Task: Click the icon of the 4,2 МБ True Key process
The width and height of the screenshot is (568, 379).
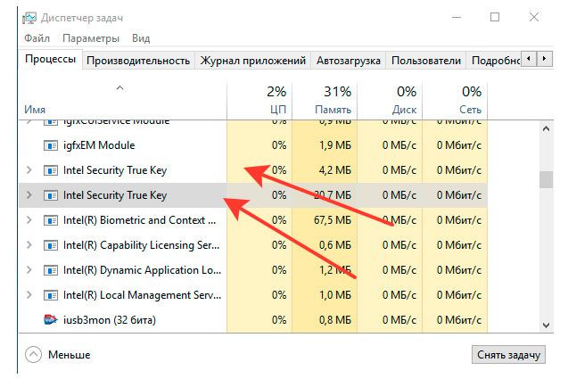Action: [x=51, y=170]
